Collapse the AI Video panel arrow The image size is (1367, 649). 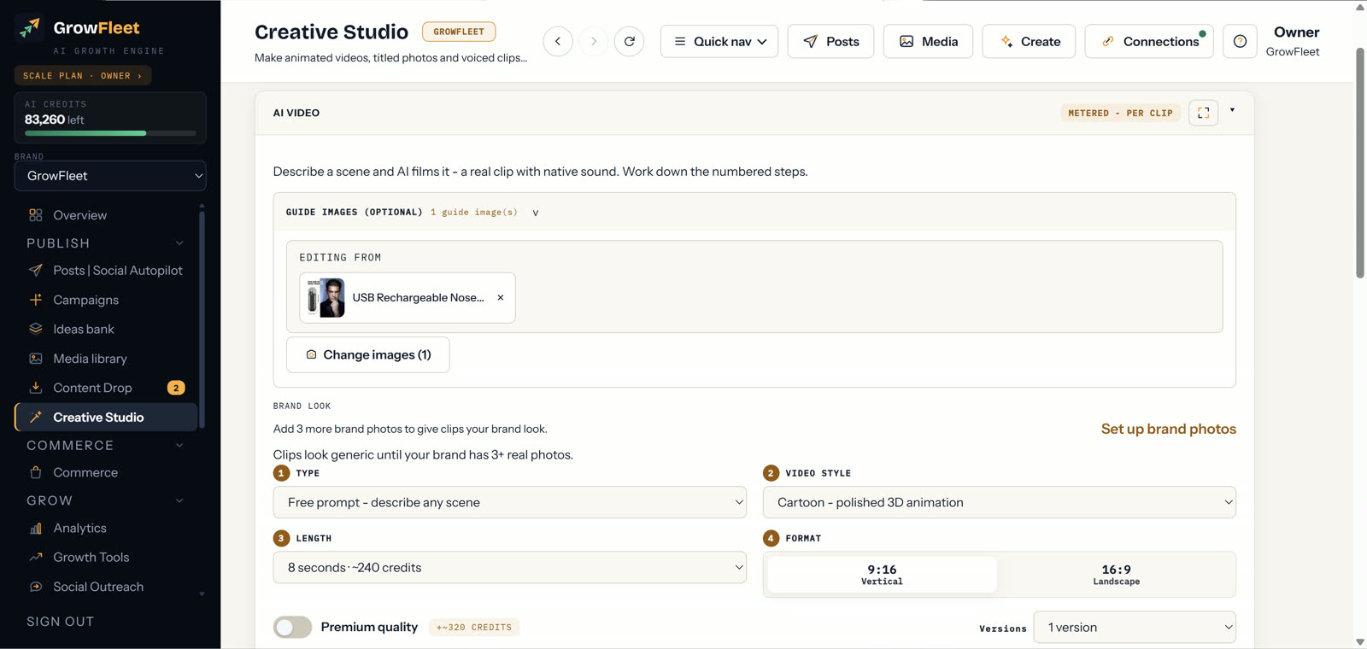coord(1232,110)
